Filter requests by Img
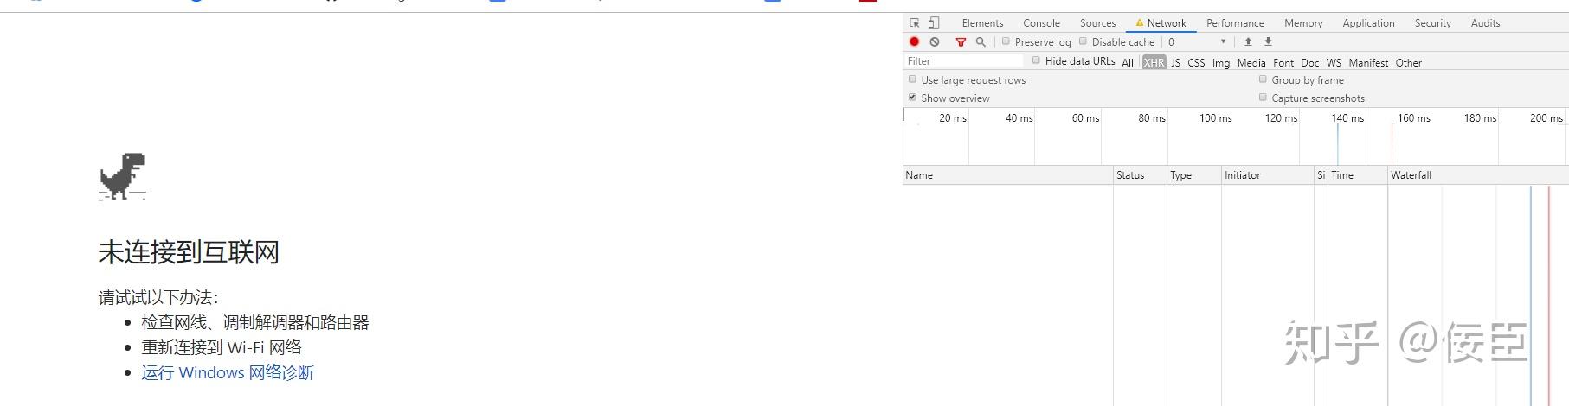This screenshot has width=1569, height=406. pyautogui.click(x=1221, y=62)
